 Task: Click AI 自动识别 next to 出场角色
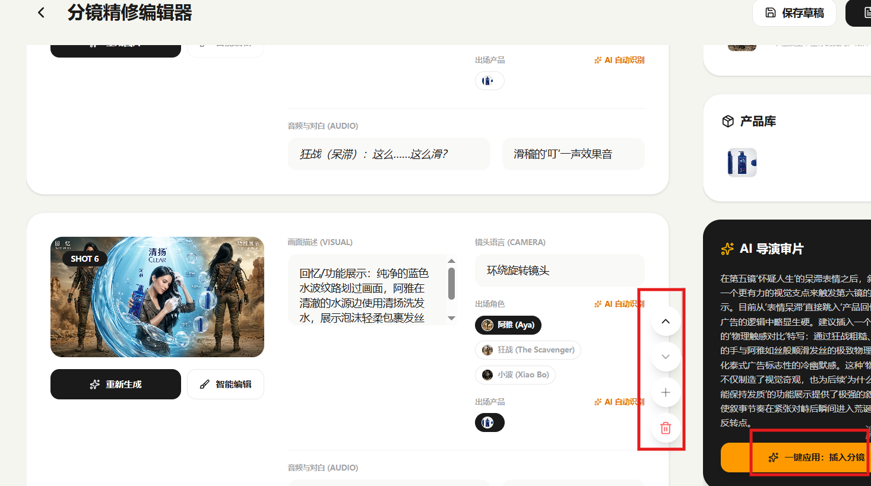(x=619, y=304)
